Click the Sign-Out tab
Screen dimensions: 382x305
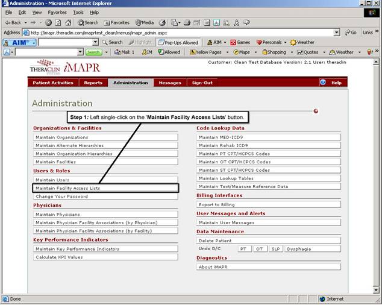(x=202, y=83)
